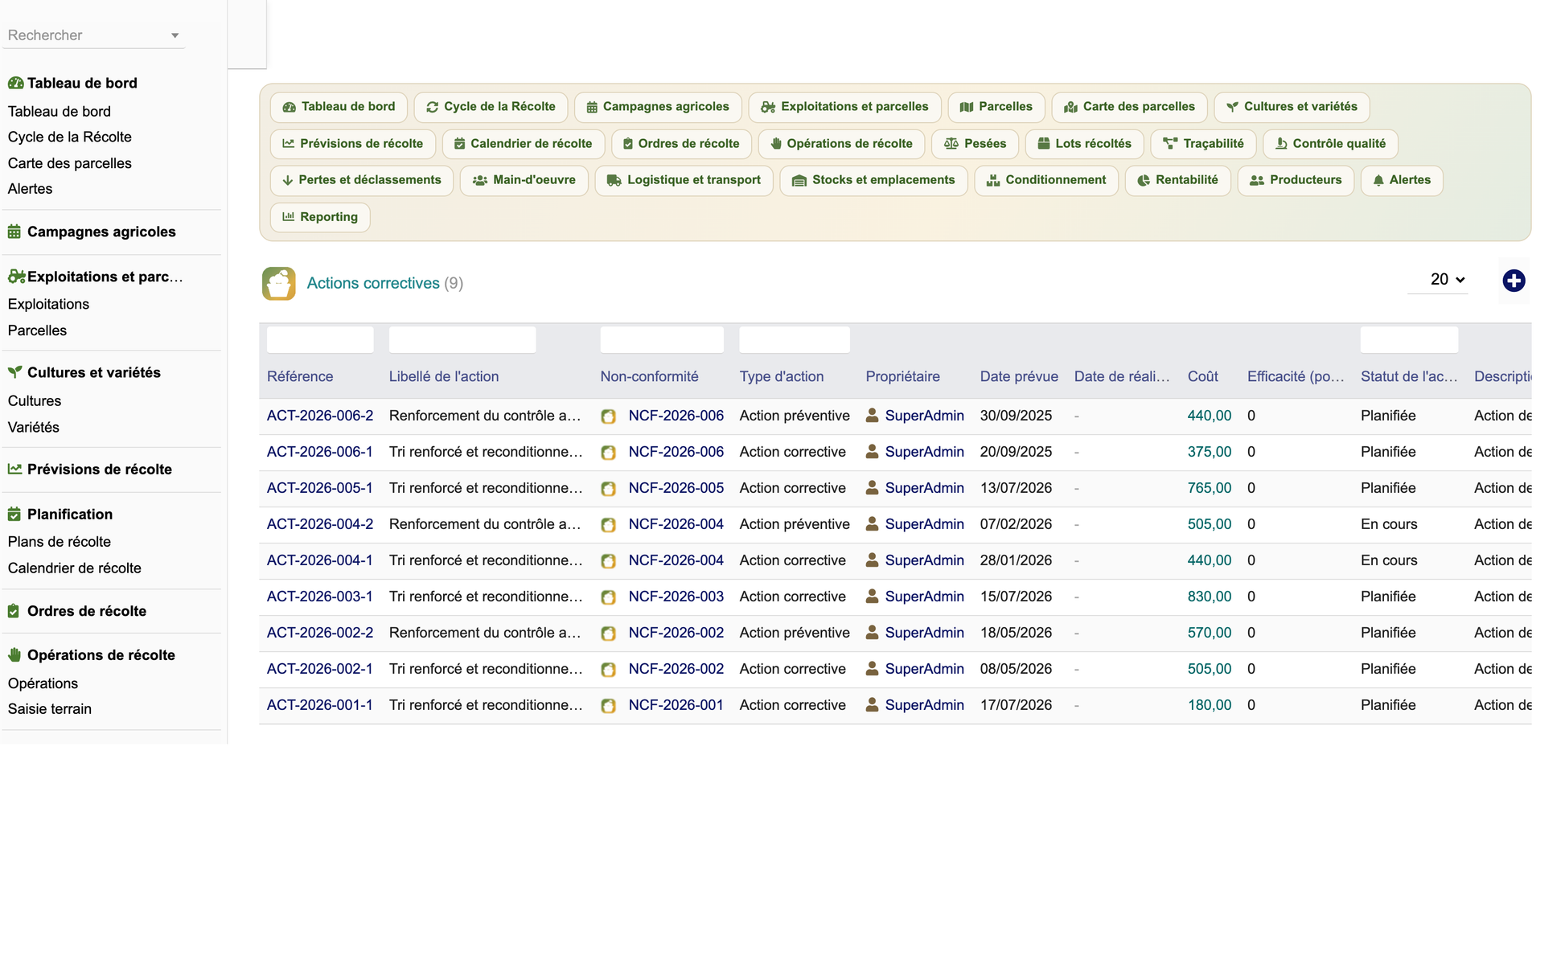
Task: Open the Traçabilité pill
Action: [1203, 144]
